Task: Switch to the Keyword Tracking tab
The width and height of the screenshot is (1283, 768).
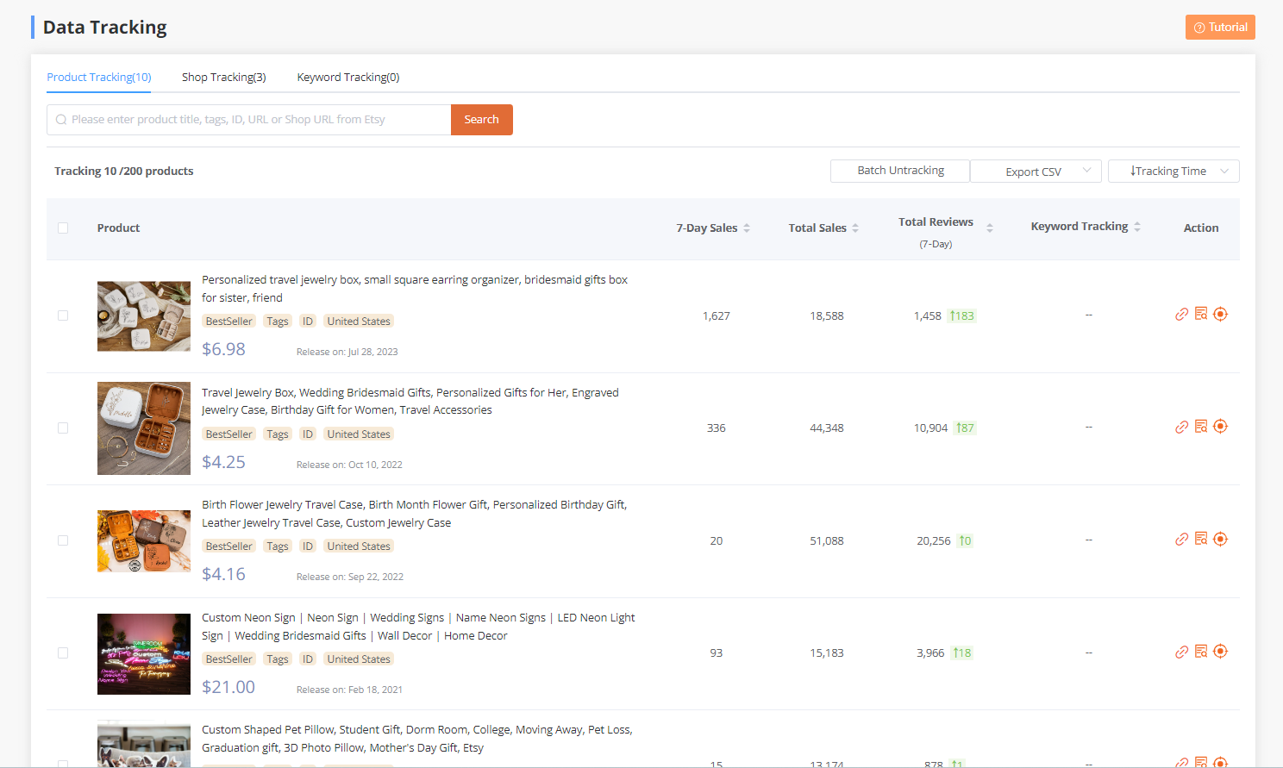Action: tap(348, 77)
